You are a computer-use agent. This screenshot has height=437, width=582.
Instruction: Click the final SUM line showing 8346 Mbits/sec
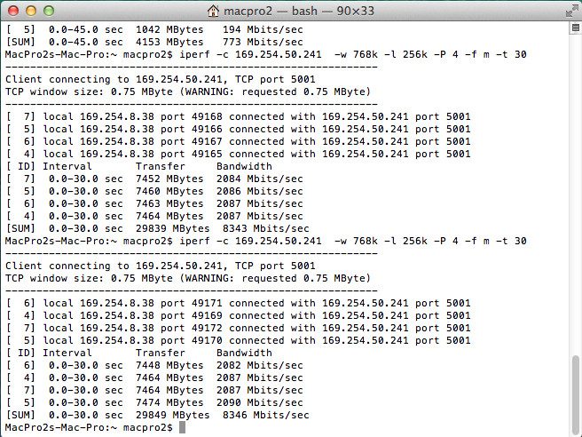[157, 415]
